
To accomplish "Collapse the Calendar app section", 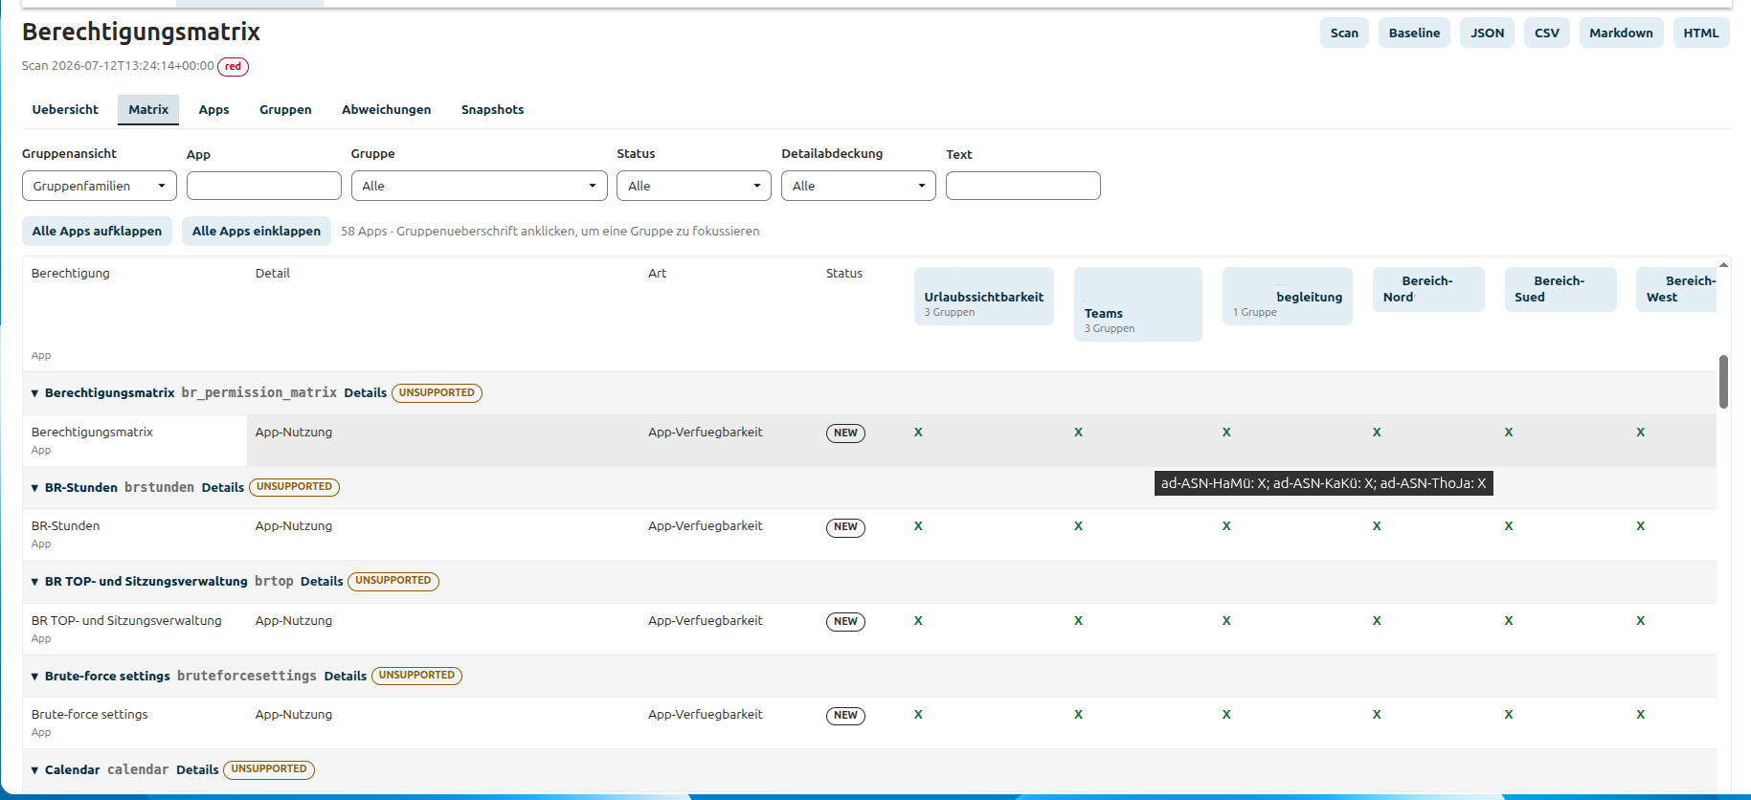I will pyautogui.click(x=35, y=770).
